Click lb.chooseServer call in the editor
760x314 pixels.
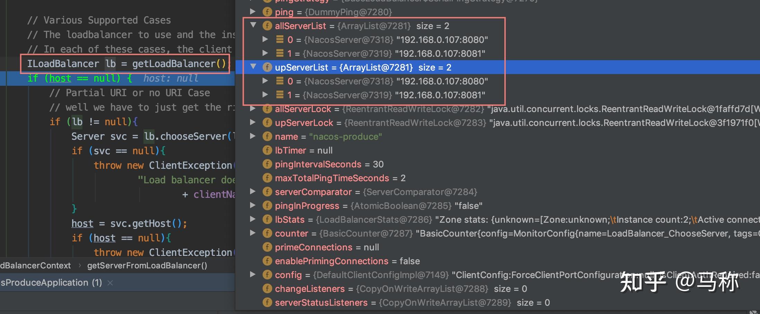tap(188, 136)
